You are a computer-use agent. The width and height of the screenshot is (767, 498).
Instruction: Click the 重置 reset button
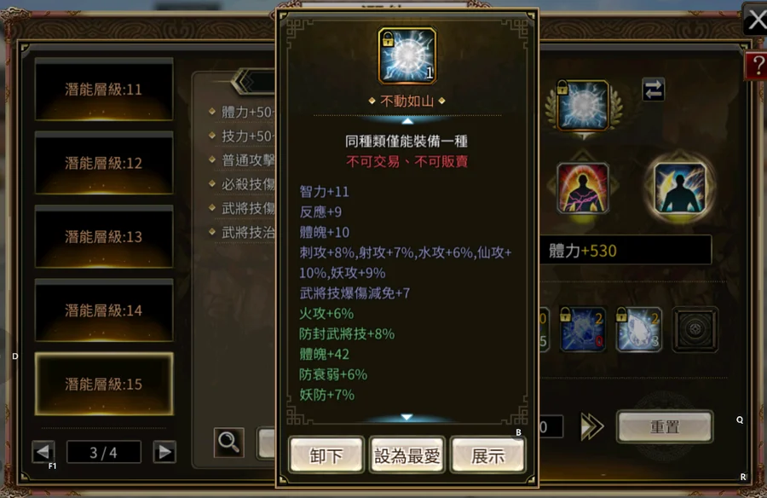pyautogui.click(x=664, y=426)
